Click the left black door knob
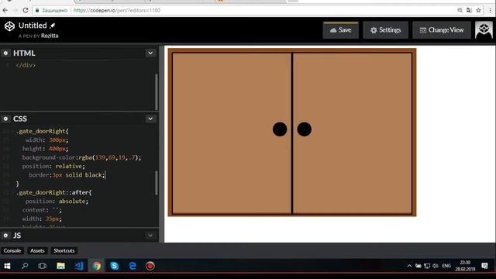 tap(280, 129)
